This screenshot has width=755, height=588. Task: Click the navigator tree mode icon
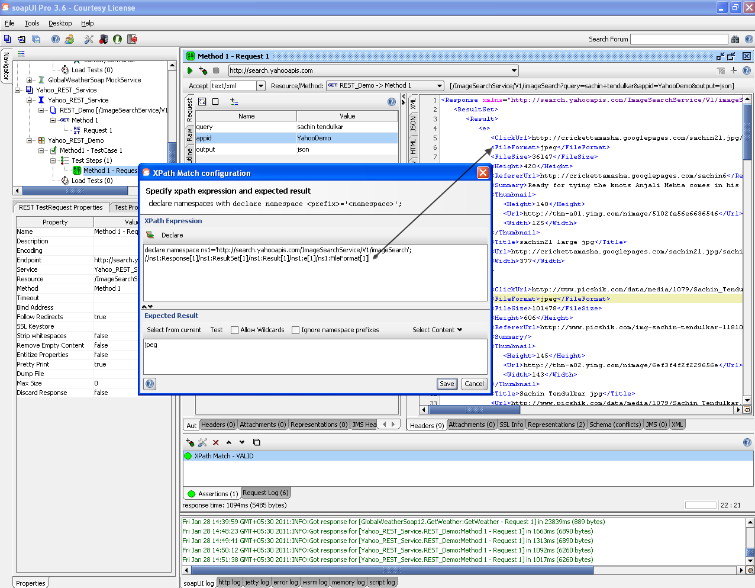(x=21, y=53)
